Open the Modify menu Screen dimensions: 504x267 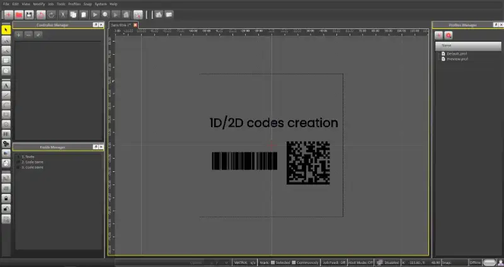point(38,4)
